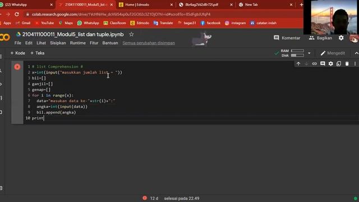Click the selesai pada 22.49 status

point(182,198)
